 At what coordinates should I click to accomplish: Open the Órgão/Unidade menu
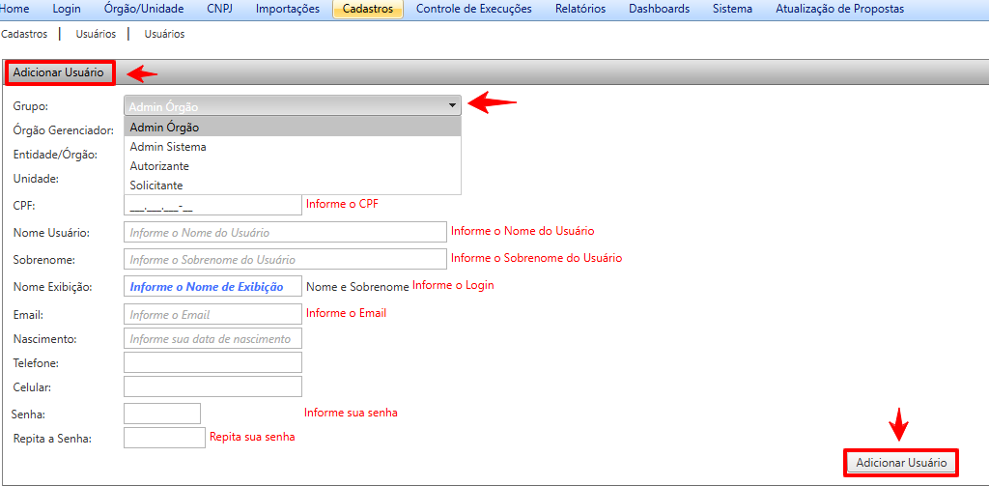click(144, 9)
